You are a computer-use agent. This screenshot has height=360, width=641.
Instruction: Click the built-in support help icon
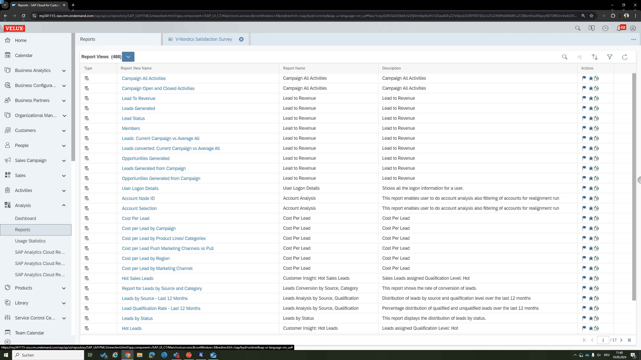pos(591,28)
